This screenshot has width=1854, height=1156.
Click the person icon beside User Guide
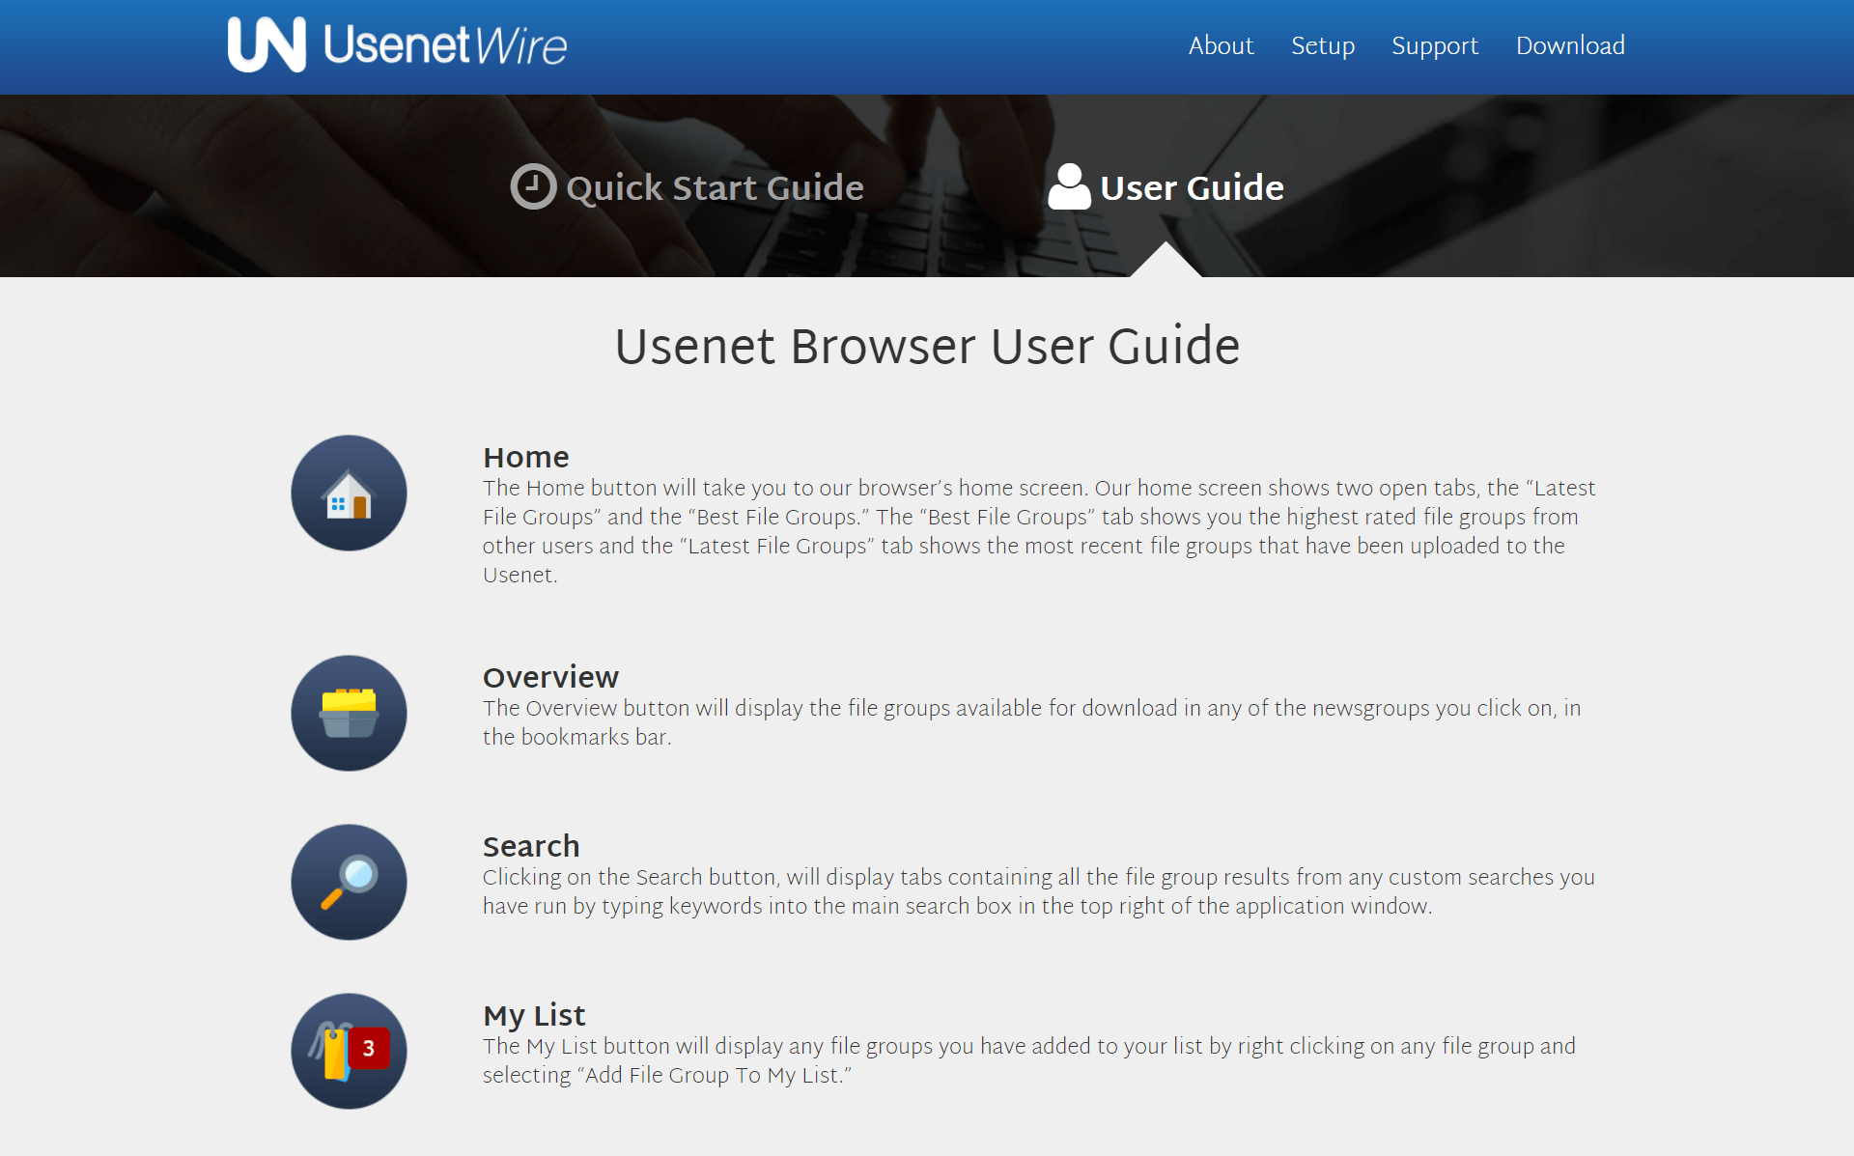[x=1069, y=186]
